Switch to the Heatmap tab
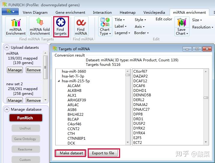 coord(128,13)
